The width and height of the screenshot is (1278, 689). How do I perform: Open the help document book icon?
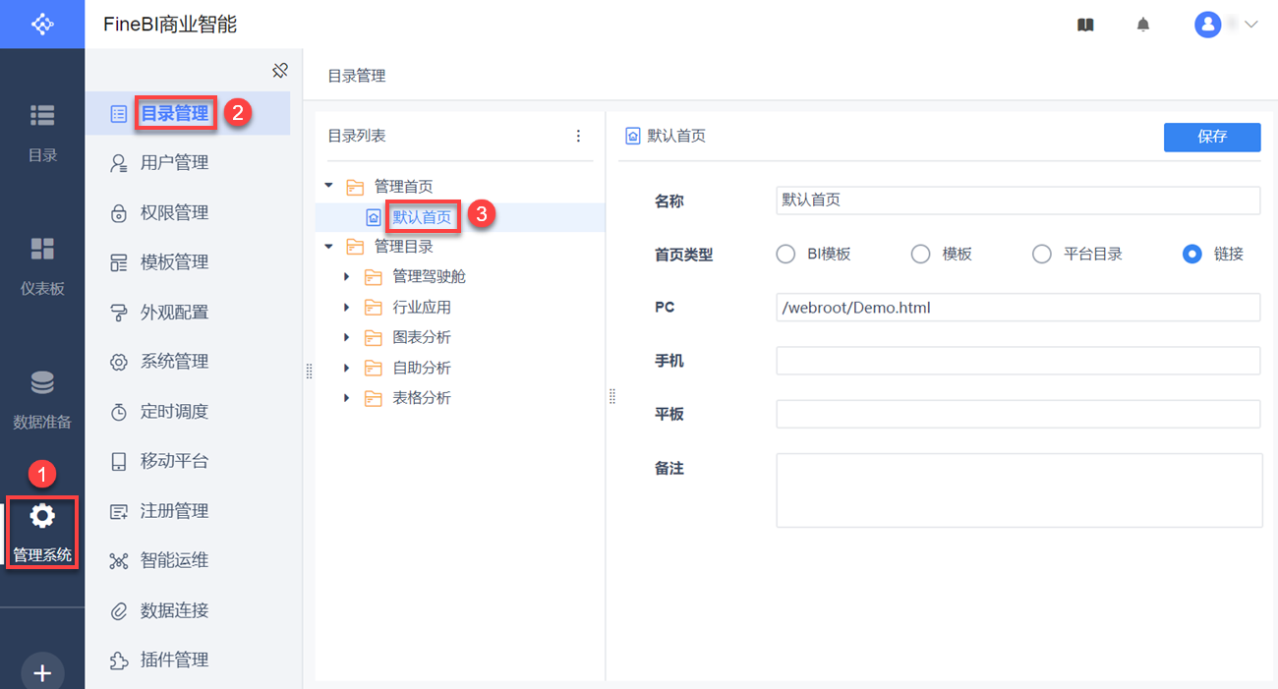click(x=1085, y=26)
